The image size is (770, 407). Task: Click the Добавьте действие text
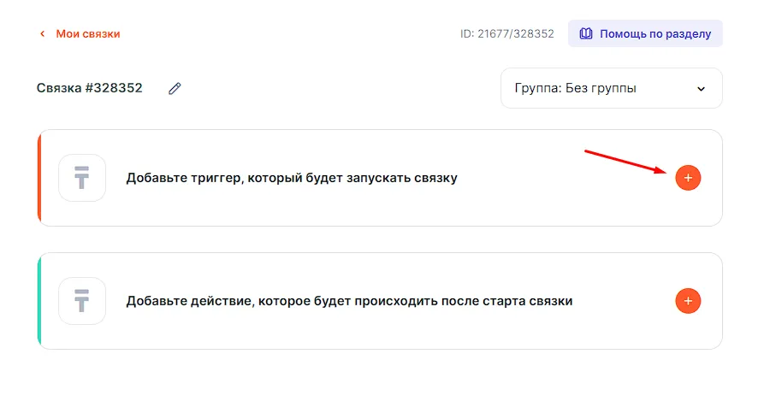pos(348,301)
